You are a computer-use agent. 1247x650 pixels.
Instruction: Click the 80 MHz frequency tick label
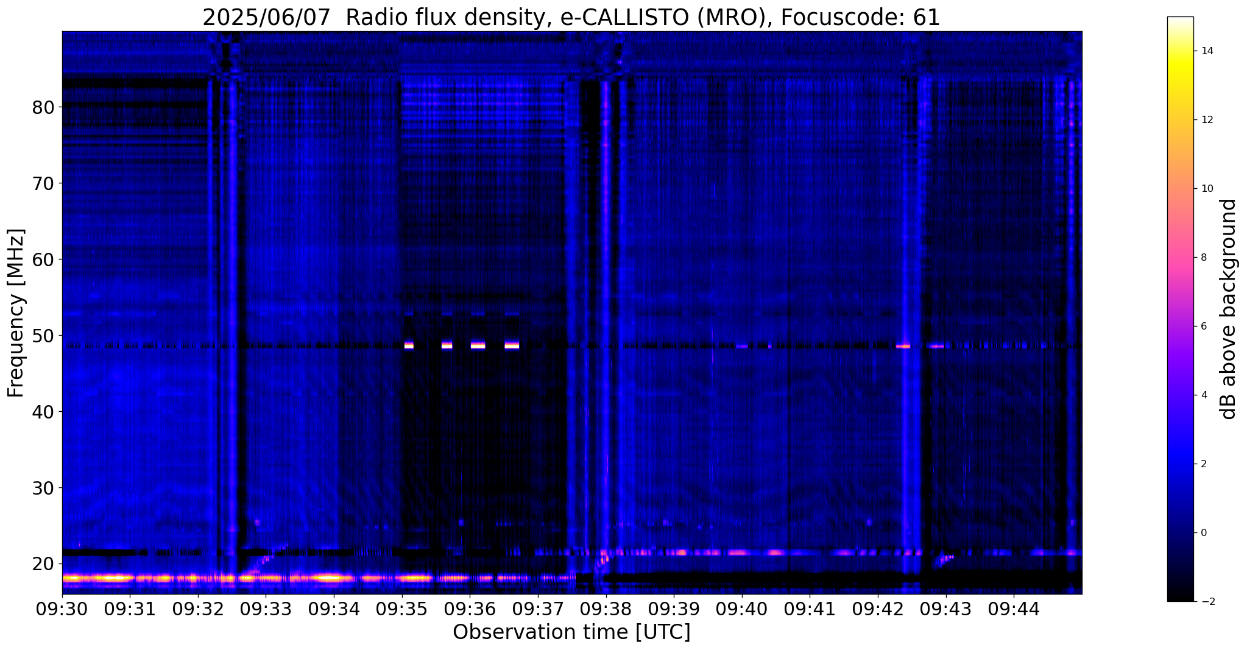click(43, 107)
